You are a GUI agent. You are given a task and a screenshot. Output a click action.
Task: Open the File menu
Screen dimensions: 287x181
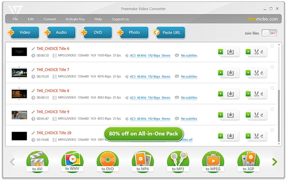[15, 19]
